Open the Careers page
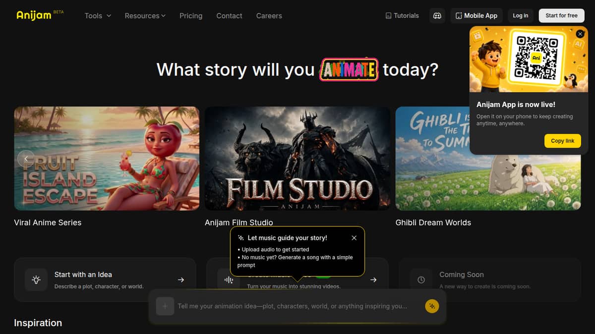The image size is (595, 334). click(x=269, y=16)
